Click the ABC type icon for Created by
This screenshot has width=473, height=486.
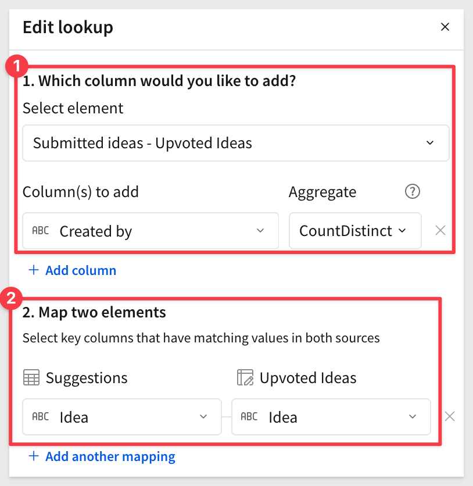(x=40, y=231)
